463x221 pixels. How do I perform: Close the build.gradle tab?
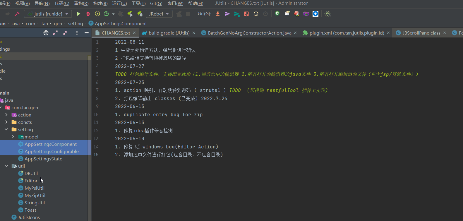click(194, 33)
